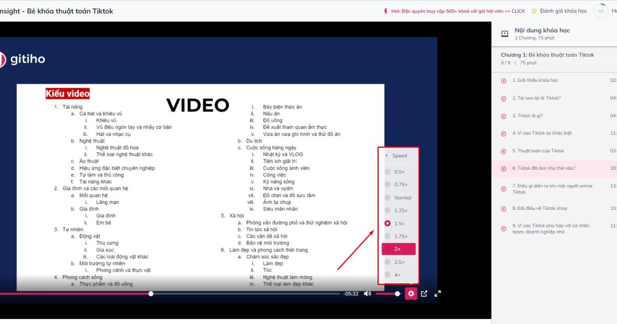Open picture-in-picture popout icon
This screenshot has height=324, width=617.
tap(424, 294)
